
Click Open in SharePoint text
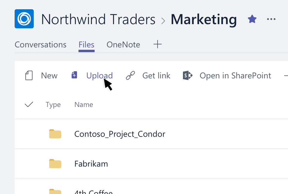tap(235, 76)
